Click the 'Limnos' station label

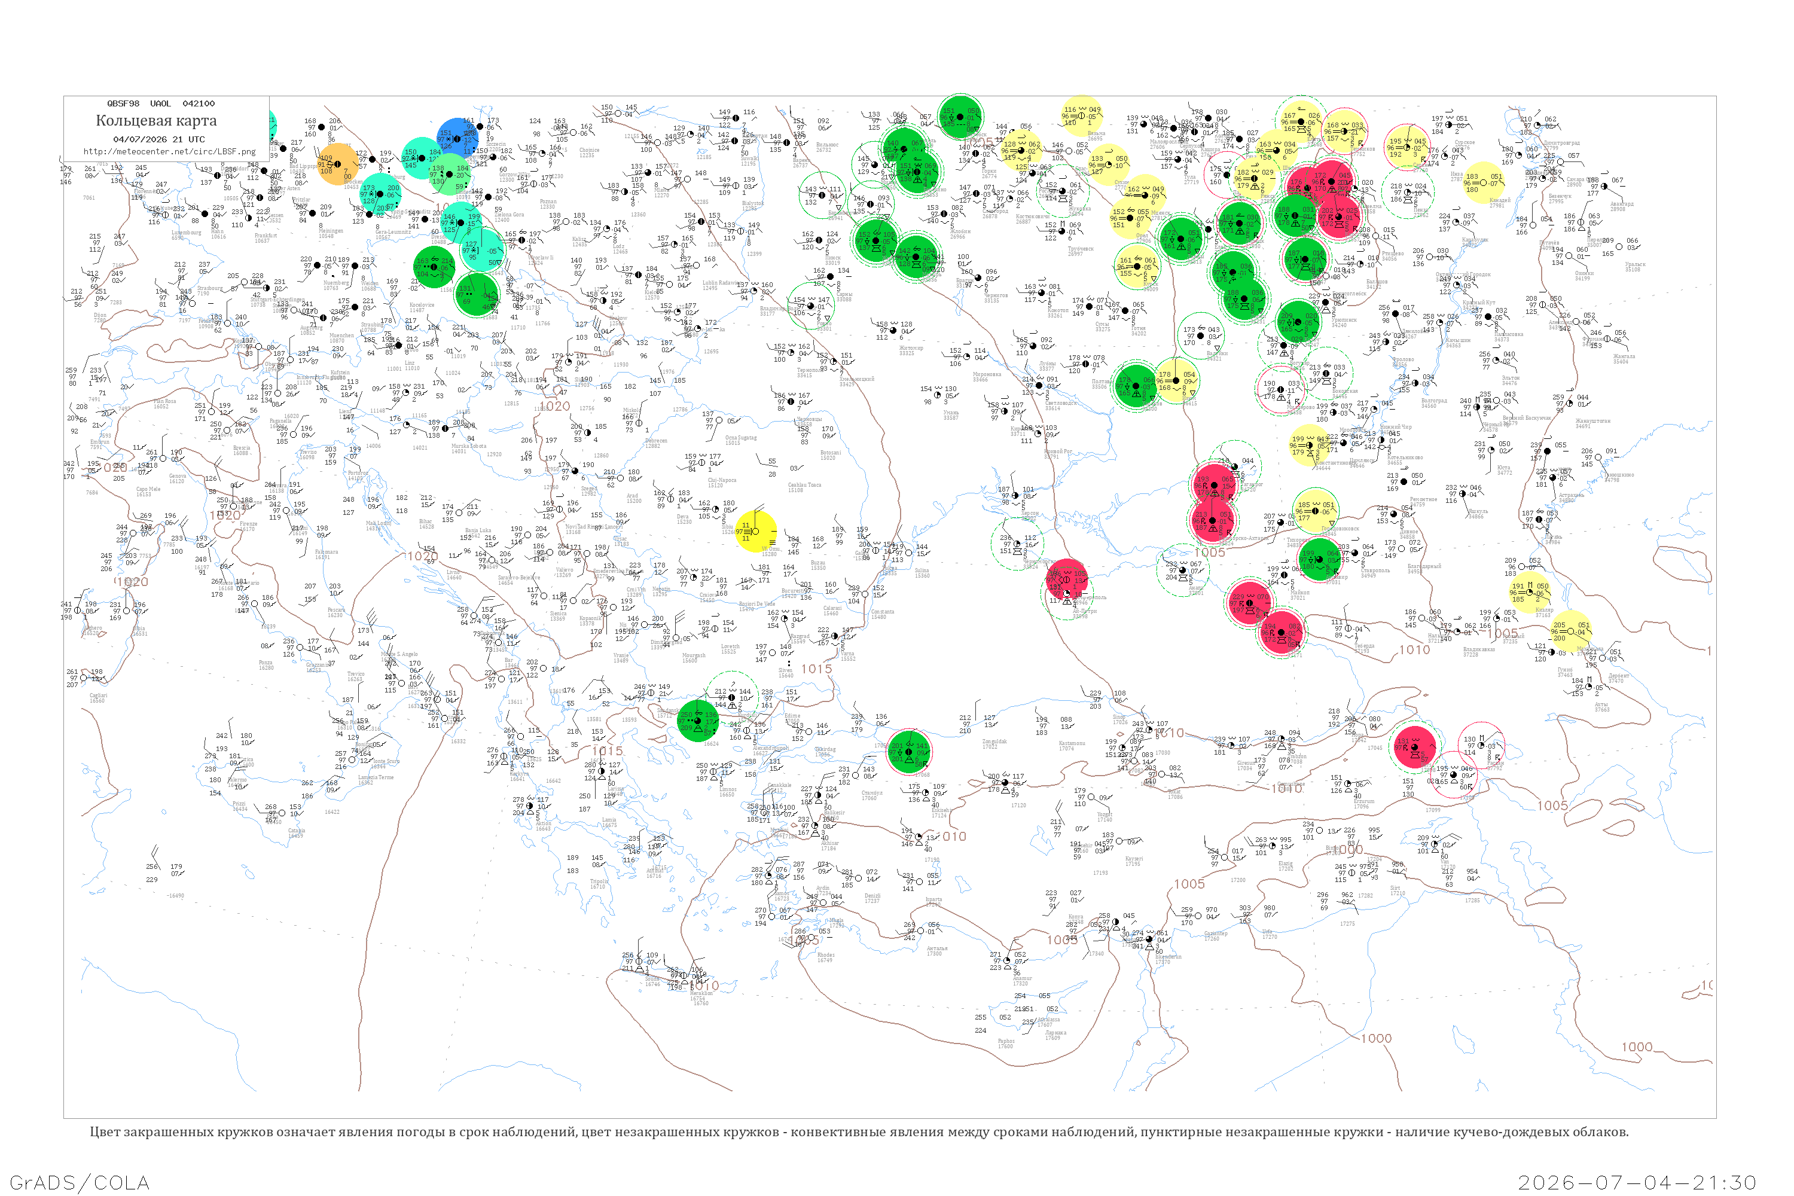pos(727,790)
